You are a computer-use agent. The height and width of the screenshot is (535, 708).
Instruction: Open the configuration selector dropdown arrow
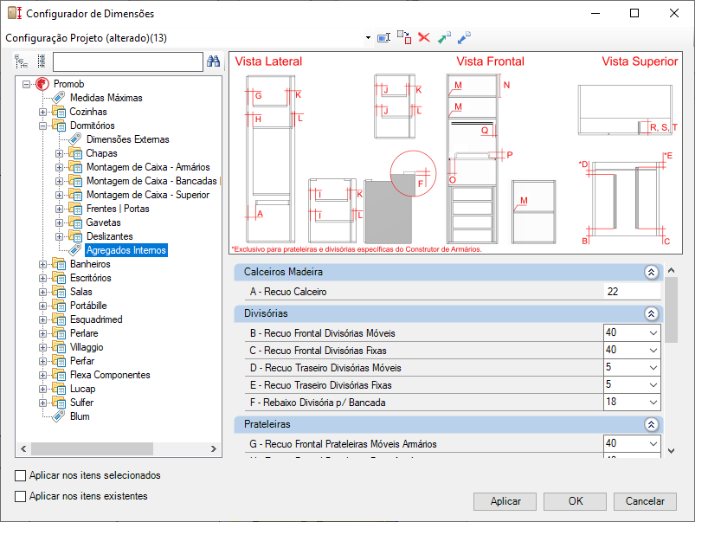coord(368,38)
